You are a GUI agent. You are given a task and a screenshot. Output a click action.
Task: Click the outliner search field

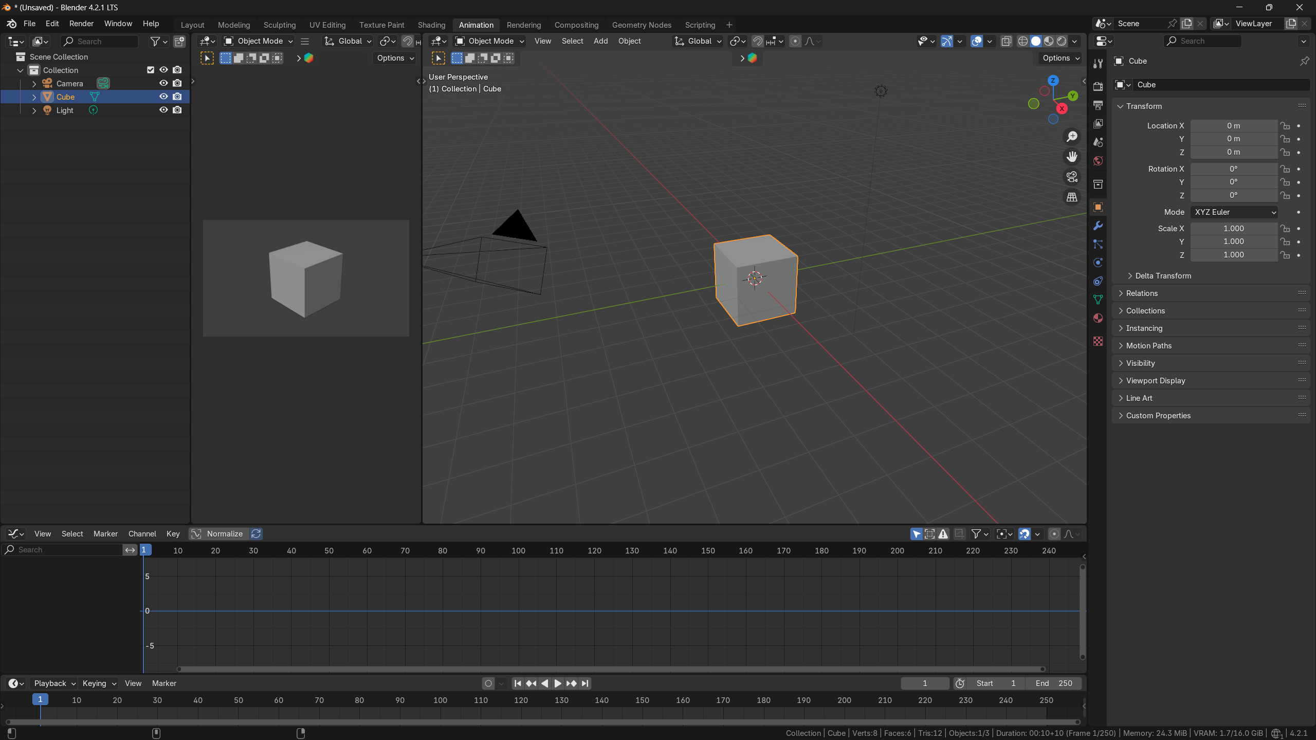[100, 42]
